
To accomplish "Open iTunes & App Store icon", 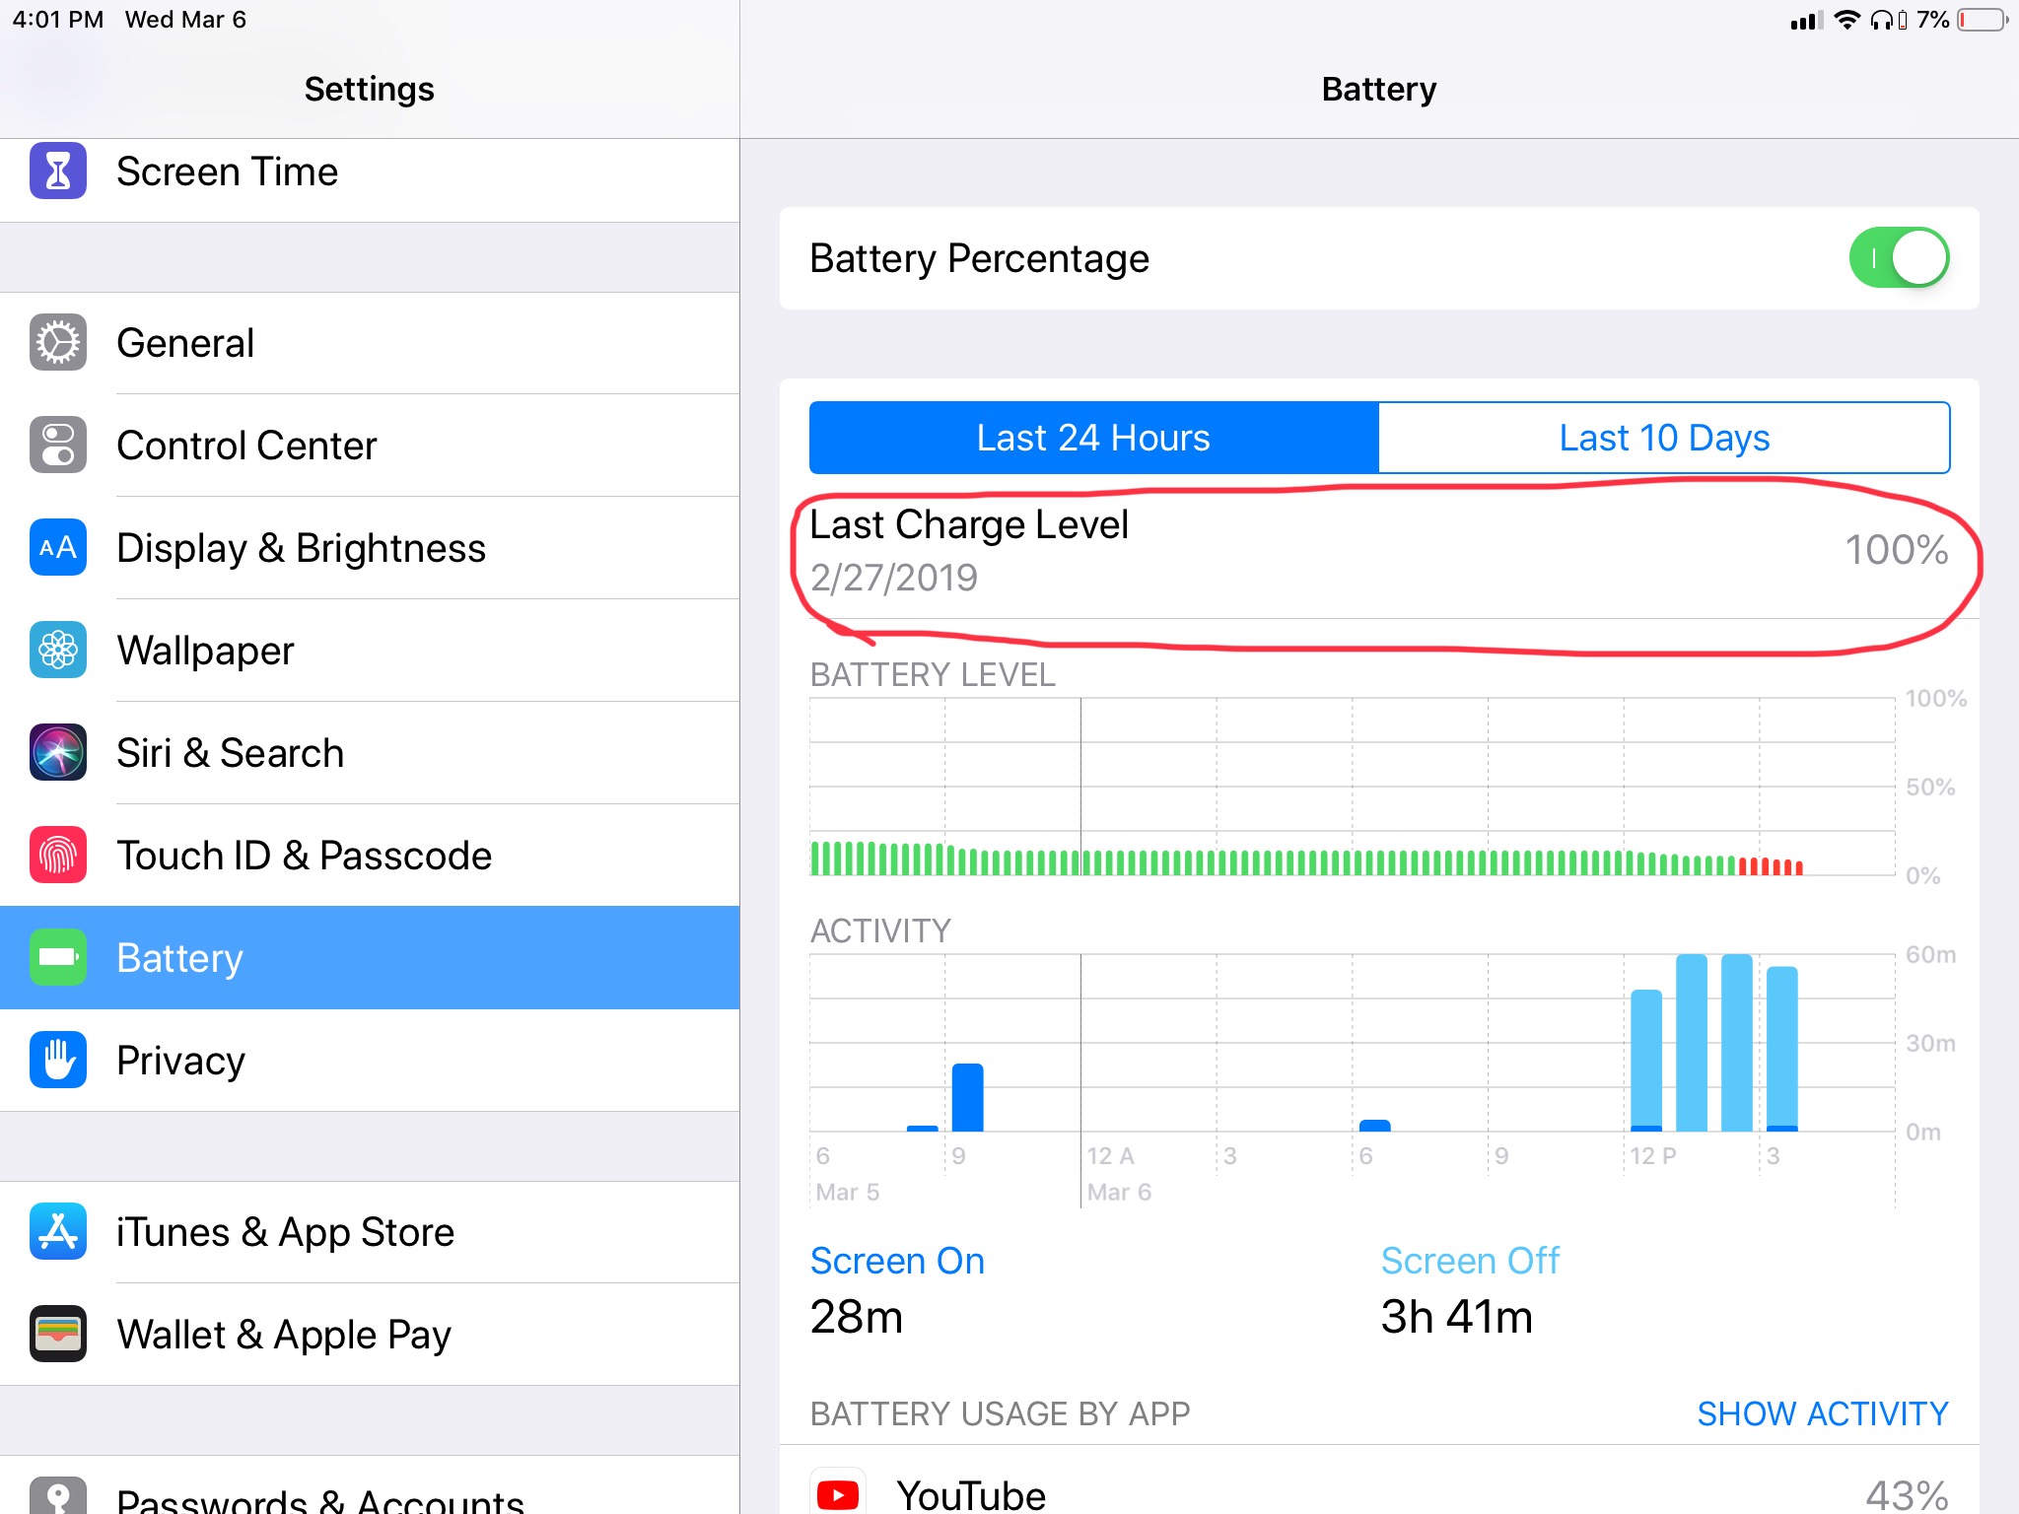I will [x=58, y=1232].
